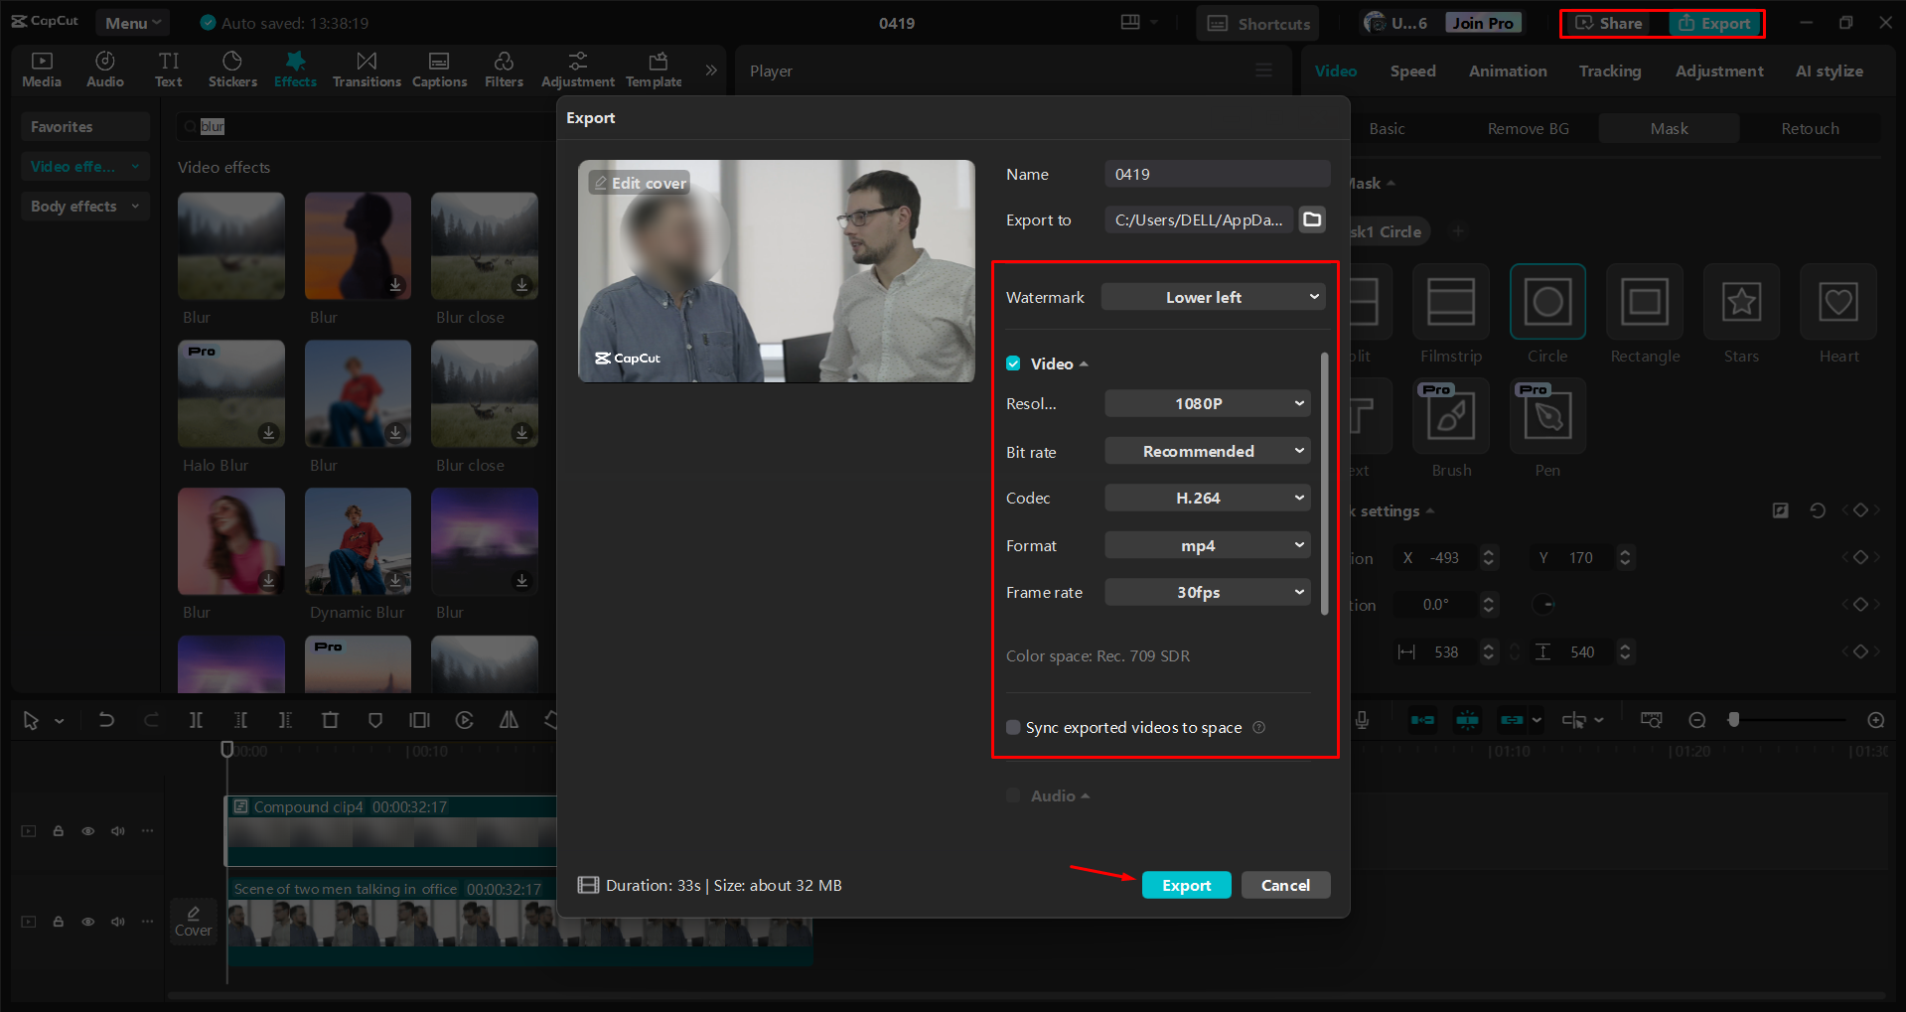Open the Watermark position dropdown
The image size is (1906, 1012).
pos(1213,297)
